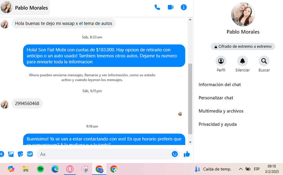The height and width of the screenshot is (175, 283).
Task: Open the plus more actions button
Action: tap(1, 154)
